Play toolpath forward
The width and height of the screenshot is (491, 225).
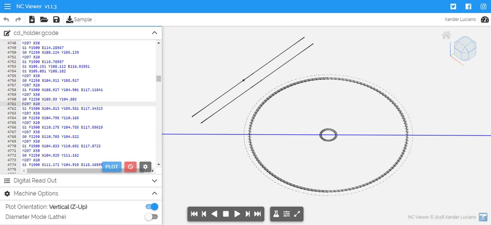236,214
